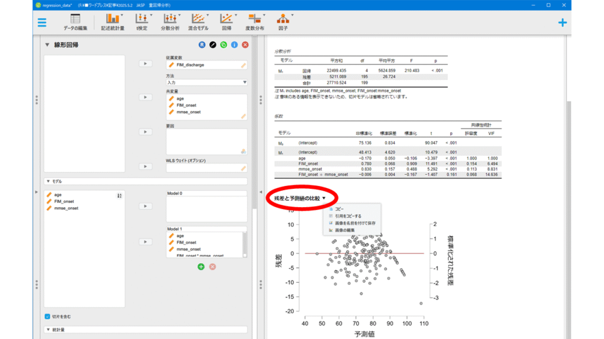604x339 pixels.
Task: Open the 因子 factor module menu
Action: (283, 22)
